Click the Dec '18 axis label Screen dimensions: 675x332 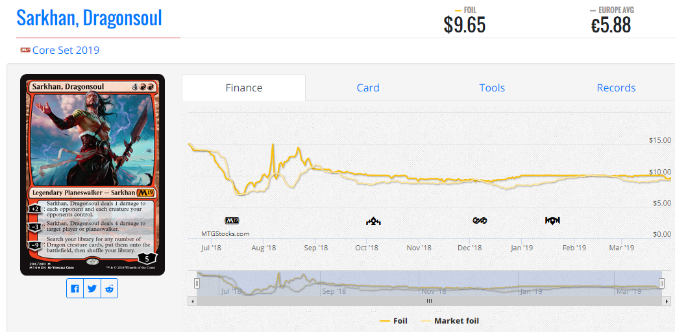coord(470,248)
